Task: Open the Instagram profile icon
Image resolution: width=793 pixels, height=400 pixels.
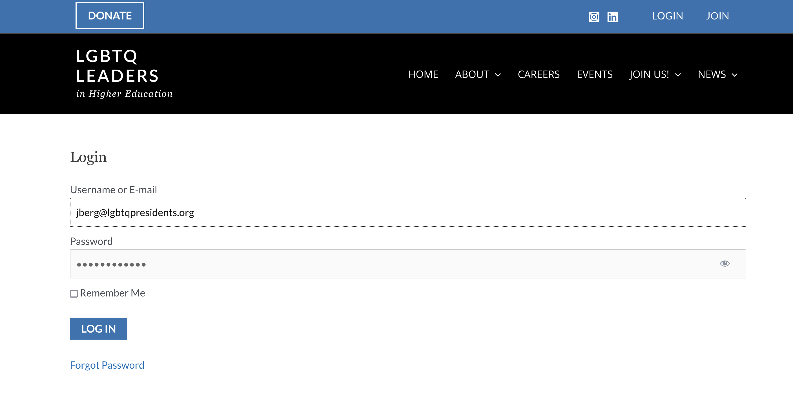Action: 594,17
